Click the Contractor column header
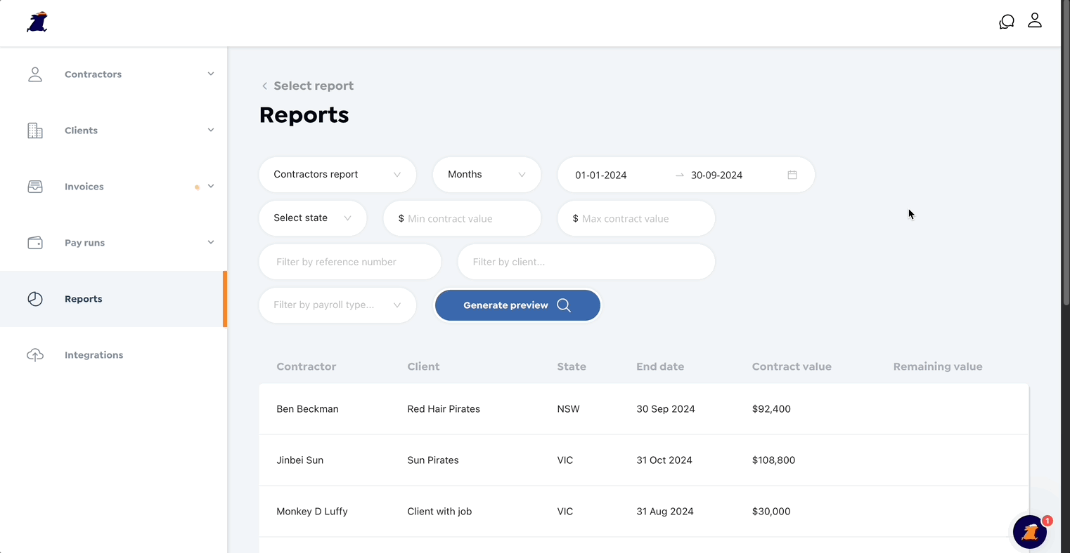1070x553 pixels. 307,366
